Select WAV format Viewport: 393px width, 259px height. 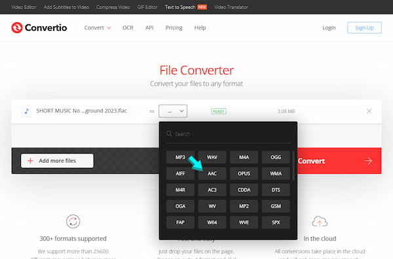pos(212,157)
